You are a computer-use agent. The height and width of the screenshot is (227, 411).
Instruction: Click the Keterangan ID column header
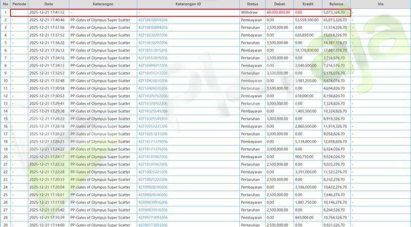tap(188, 4)
